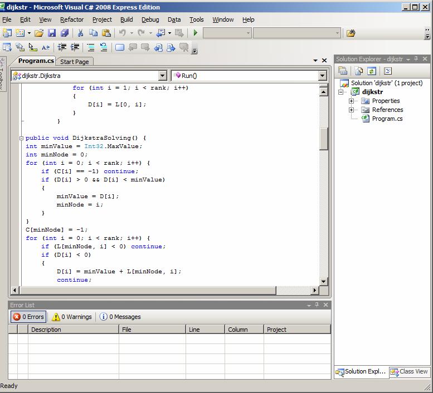Toggle the 0 Warnings filter button
The height and width of the screenshot is (393, 433).
(72, 317)
